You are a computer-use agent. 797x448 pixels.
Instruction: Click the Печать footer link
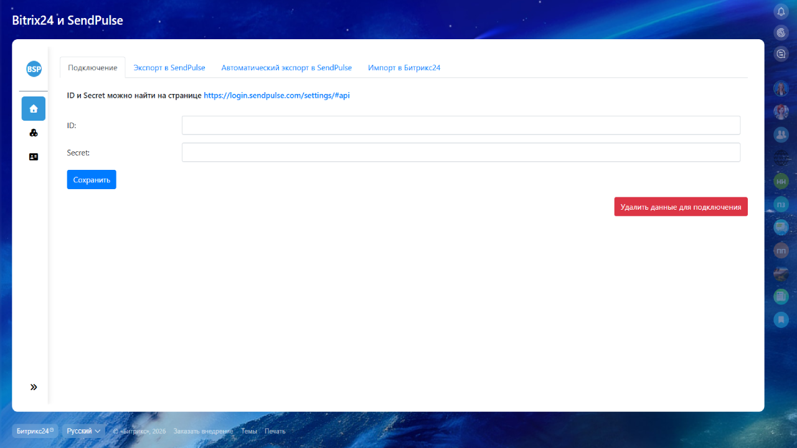275,431
